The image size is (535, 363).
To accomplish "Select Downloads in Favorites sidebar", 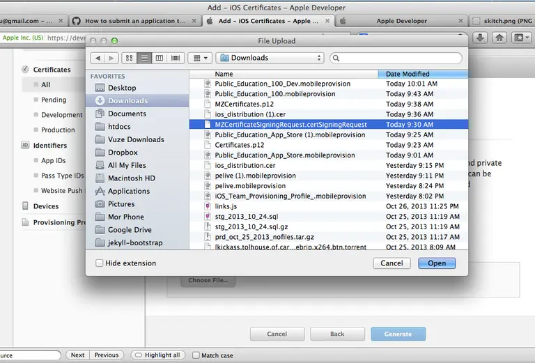I will tap(137, 100).
